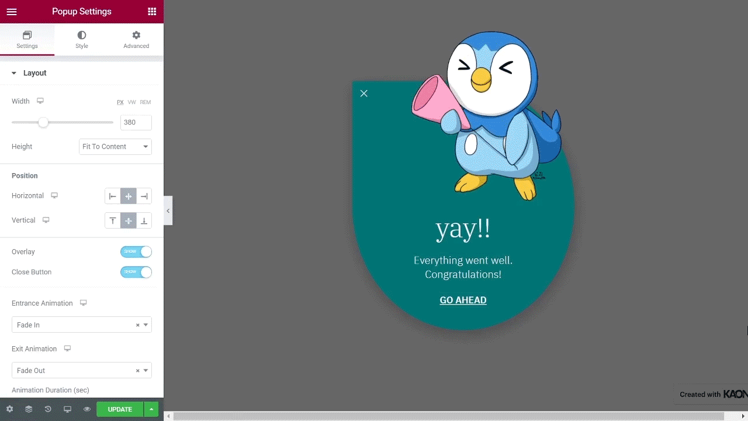This screenshot has width=748, height=421.
Task: Select REM unit for width
Action: pyautogui.click(x=145, y=102)
